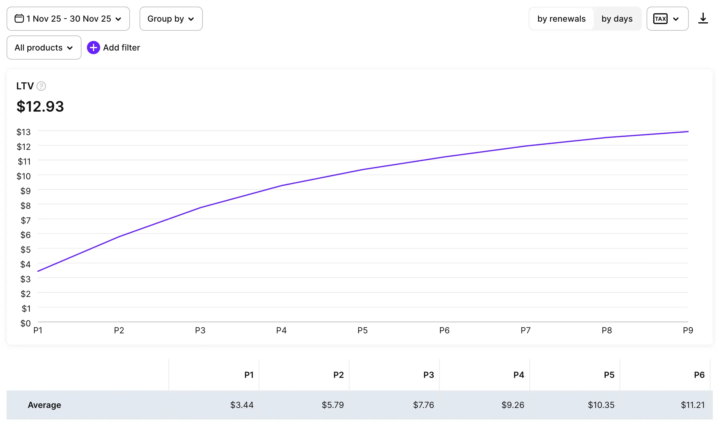
Task: Open the TAX dropdown chevron
Action: 676,19
